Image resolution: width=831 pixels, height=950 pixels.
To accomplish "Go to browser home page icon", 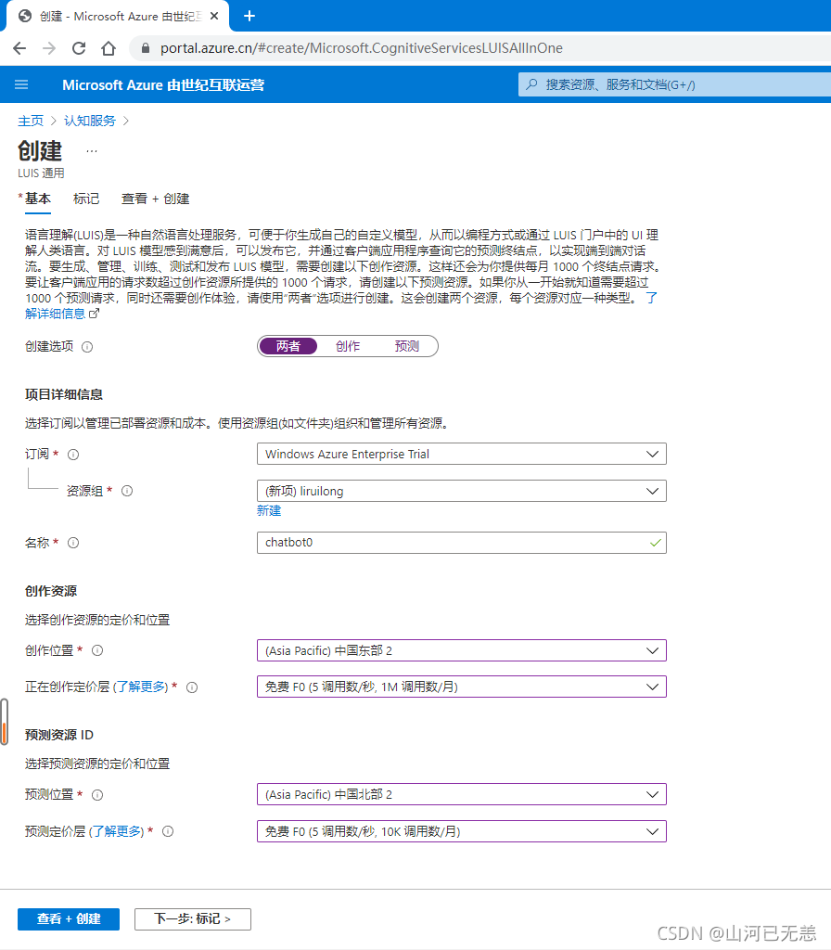I will click(x=109, y=48).
